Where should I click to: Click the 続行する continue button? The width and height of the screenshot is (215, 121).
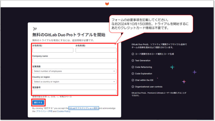(x=38, y=102)
